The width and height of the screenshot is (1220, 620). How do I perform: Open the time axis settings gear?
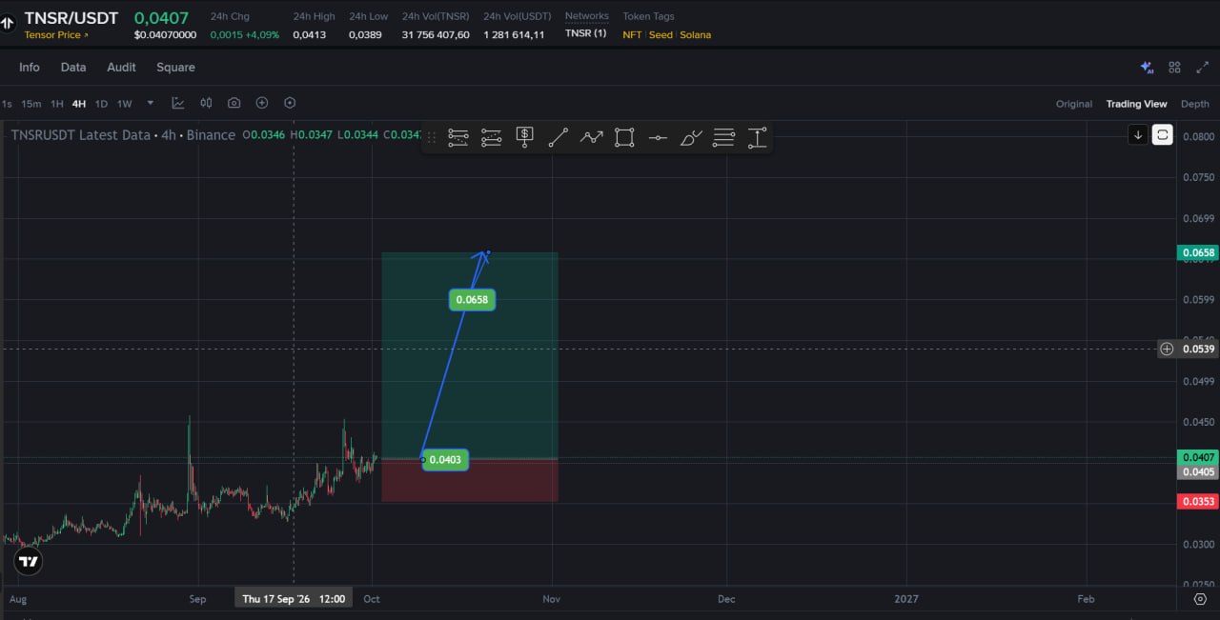pyautogui.click(x=1200, y=599)
